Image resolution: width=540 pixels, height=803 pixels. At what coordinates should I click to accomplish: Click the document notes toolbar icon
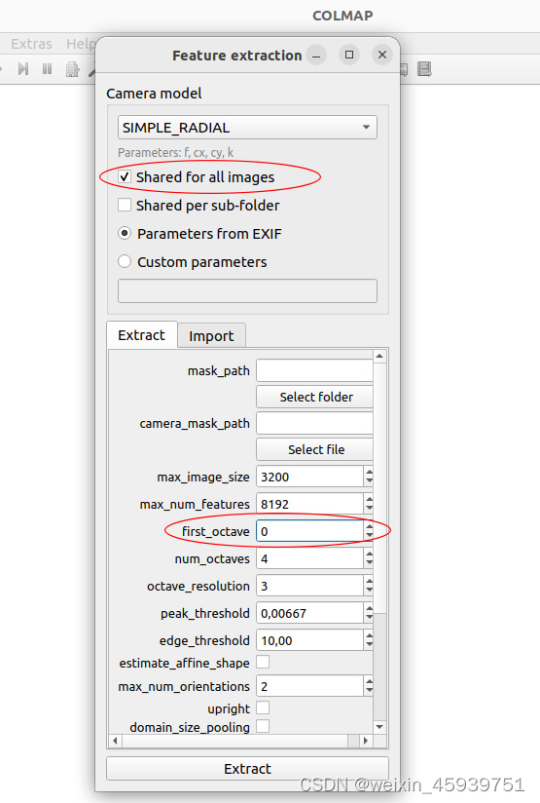73,69
